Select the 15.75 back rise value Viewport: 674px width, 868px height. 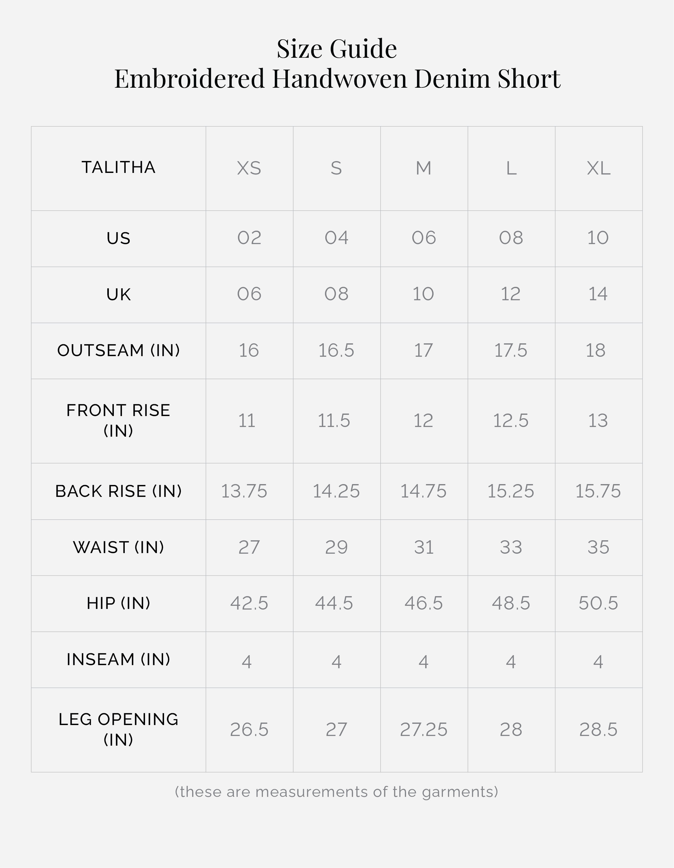(598, 491)
